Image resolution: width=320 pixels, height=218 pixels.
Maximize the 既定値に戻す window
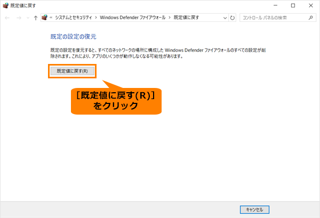point(293,5)
